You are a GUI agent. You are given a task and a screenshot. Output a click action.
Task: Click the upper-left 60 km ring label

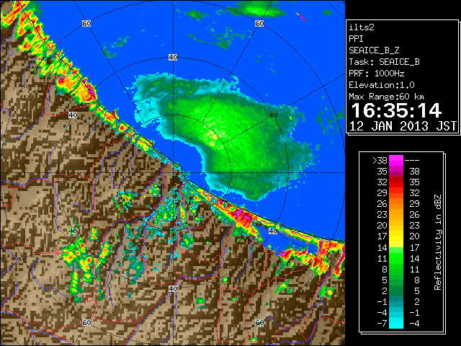point(86,23)
